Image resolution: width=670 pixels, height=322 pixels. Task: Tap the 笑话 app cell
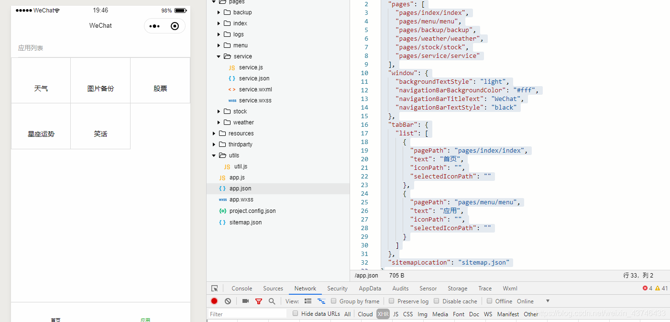click(100, 126)
